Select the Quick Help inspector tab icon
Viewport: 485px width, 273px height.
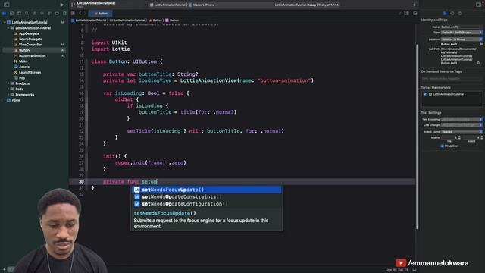460,14
